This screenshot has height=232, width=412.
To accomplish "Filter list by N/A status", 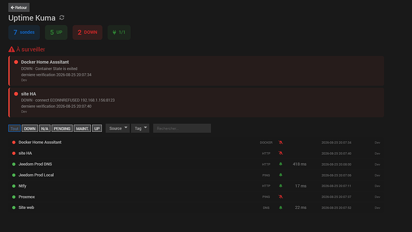I will (45, 129).
